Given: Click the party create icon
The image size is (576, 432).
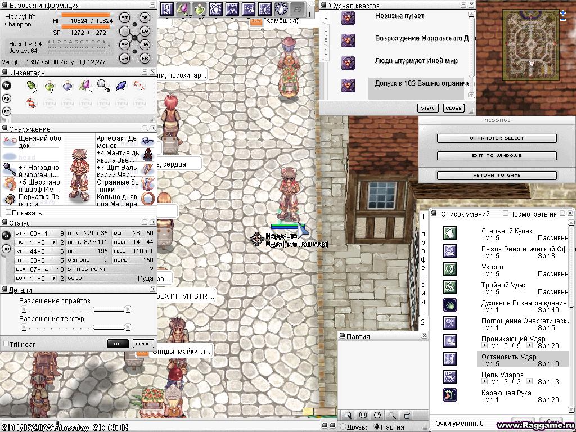Looking at the screenshot, I should [x=348, y=415].
